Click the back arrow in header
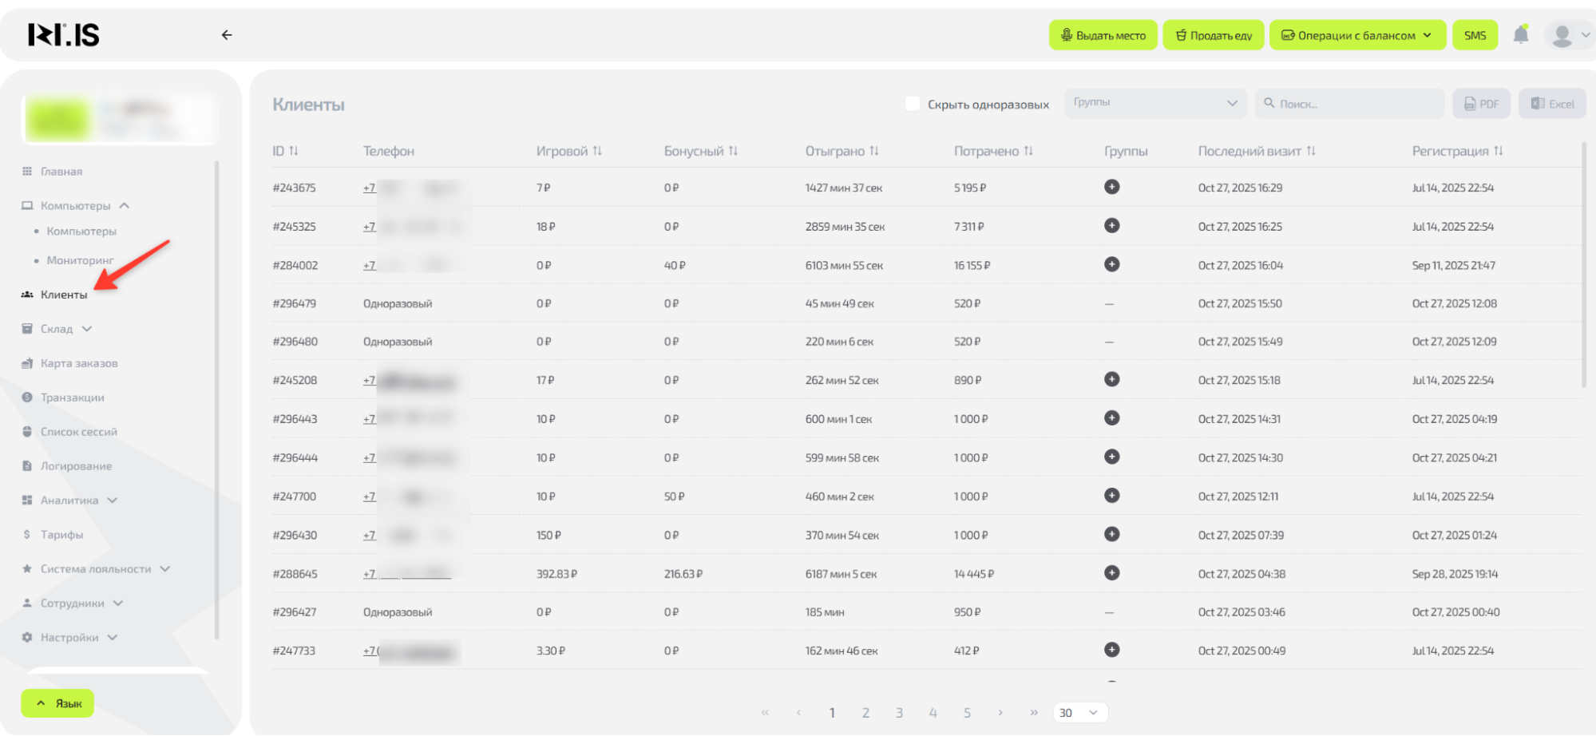1596x736 pixels. pyautogui.click(x=227, y=35)
